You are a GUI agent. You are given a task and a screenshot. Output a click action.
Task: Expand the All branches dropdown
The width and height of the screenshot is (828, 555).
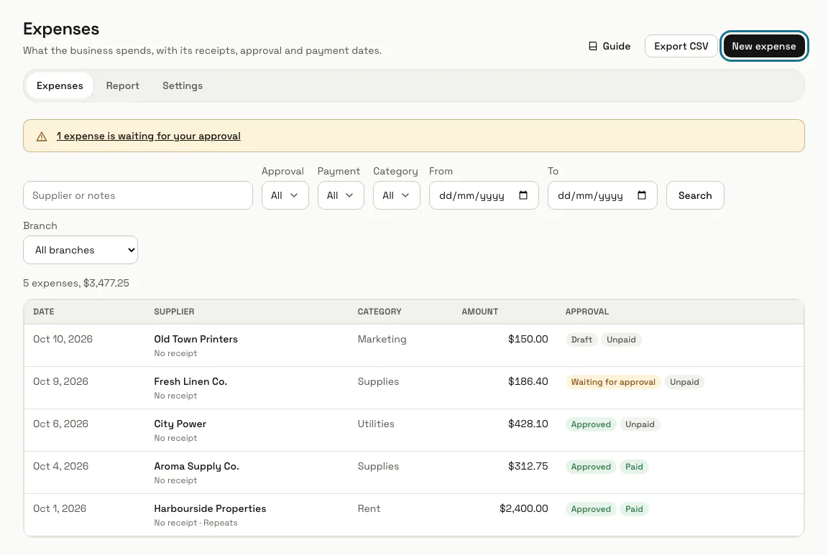tap(80, 250)
